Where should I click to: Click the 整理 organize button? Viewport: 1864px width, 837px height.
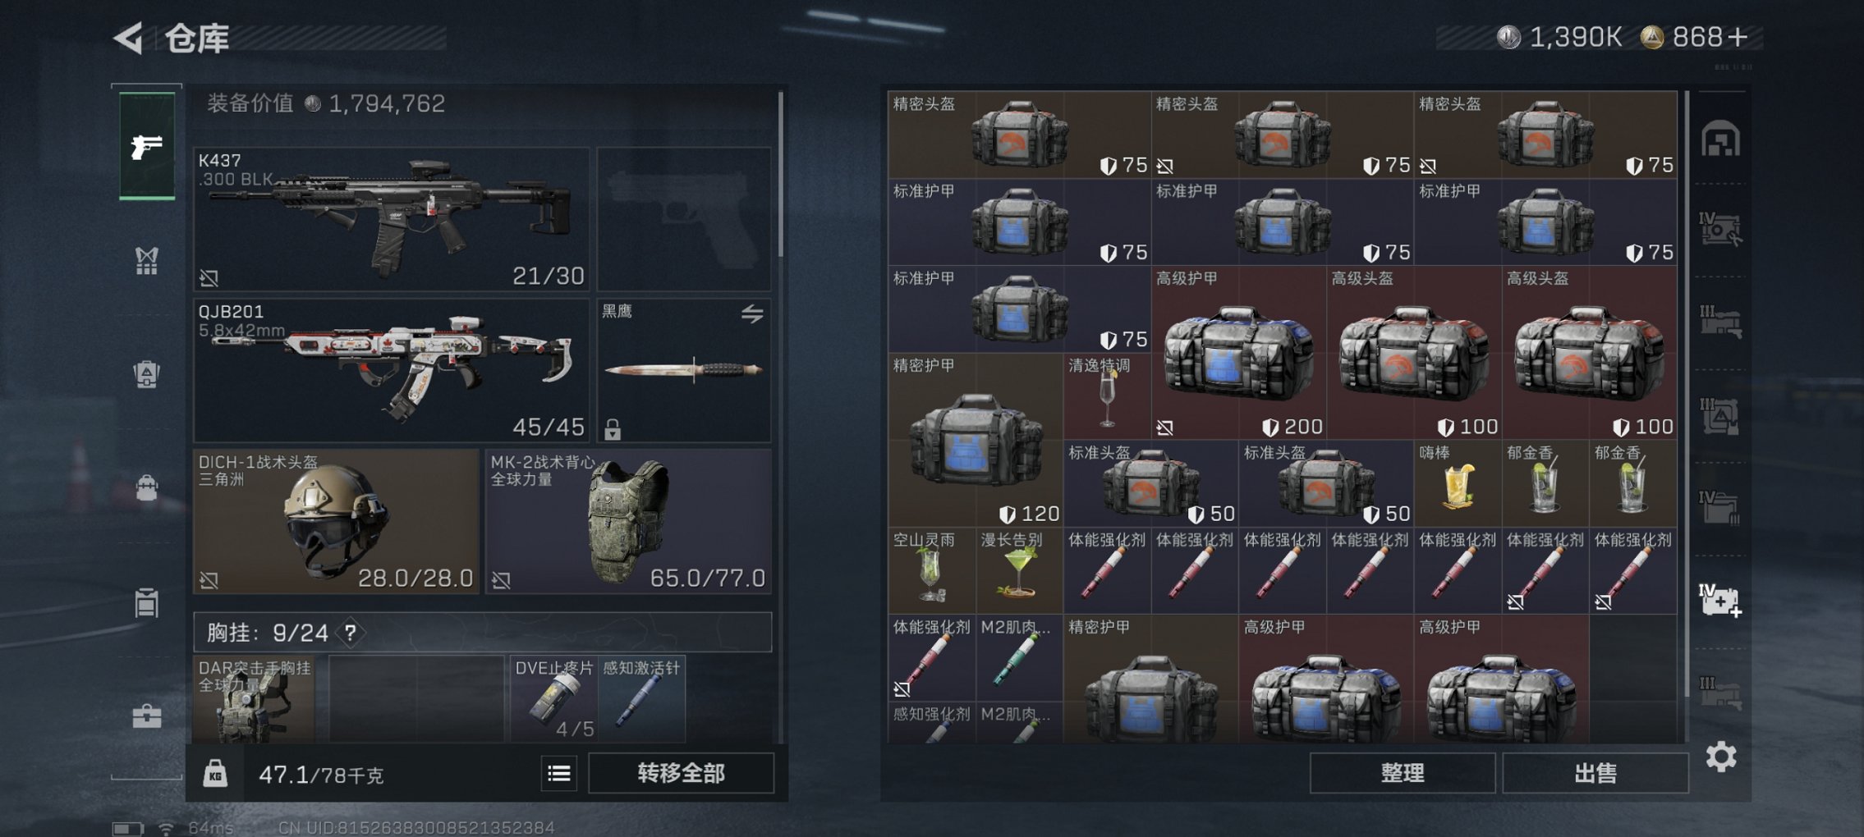[x=1403, y=773]
